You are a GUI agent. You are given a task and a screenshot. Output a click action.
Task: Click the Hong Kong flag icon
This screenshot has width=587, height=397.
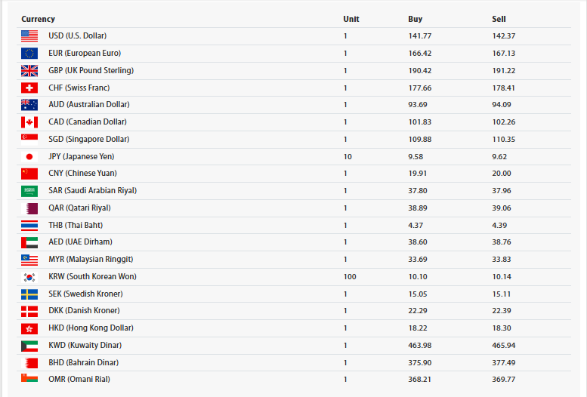point(29,328)
